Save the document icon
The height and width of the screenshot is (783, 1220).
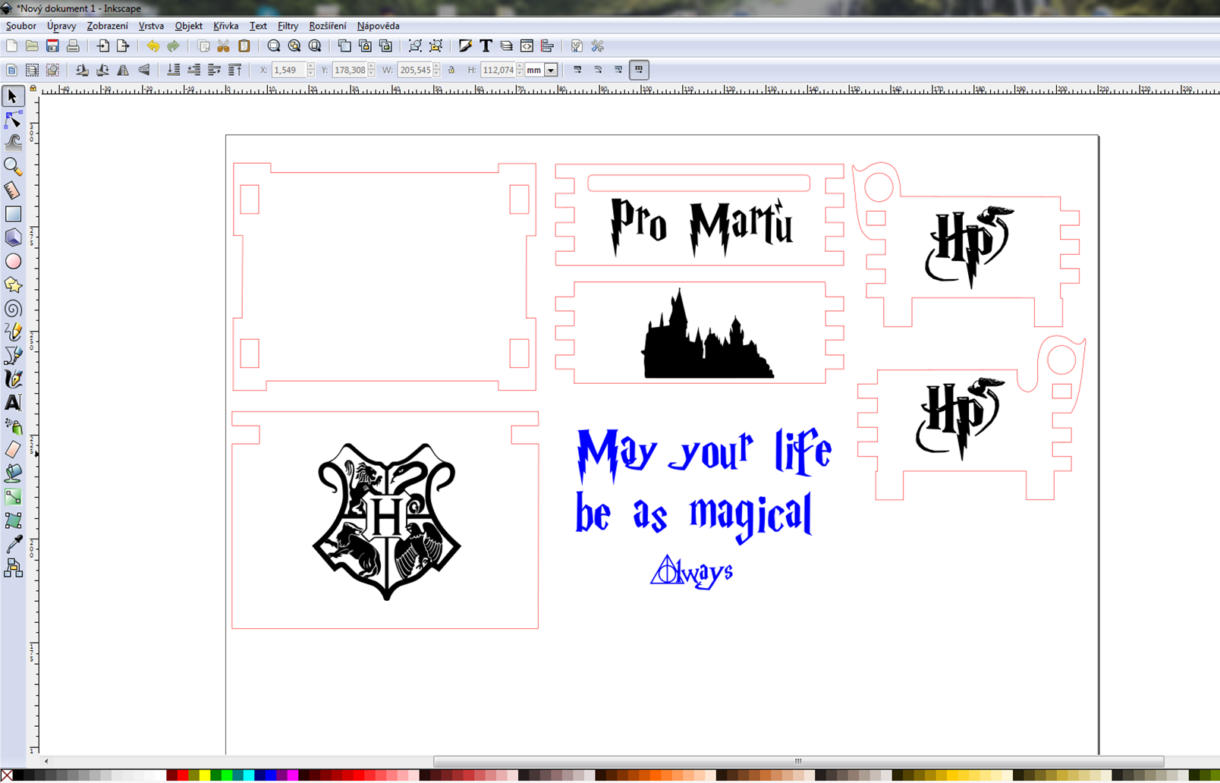coord(52,46)
